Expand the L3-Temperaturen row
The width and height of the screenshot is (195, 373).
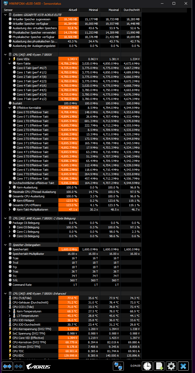(x=10, y=316)
